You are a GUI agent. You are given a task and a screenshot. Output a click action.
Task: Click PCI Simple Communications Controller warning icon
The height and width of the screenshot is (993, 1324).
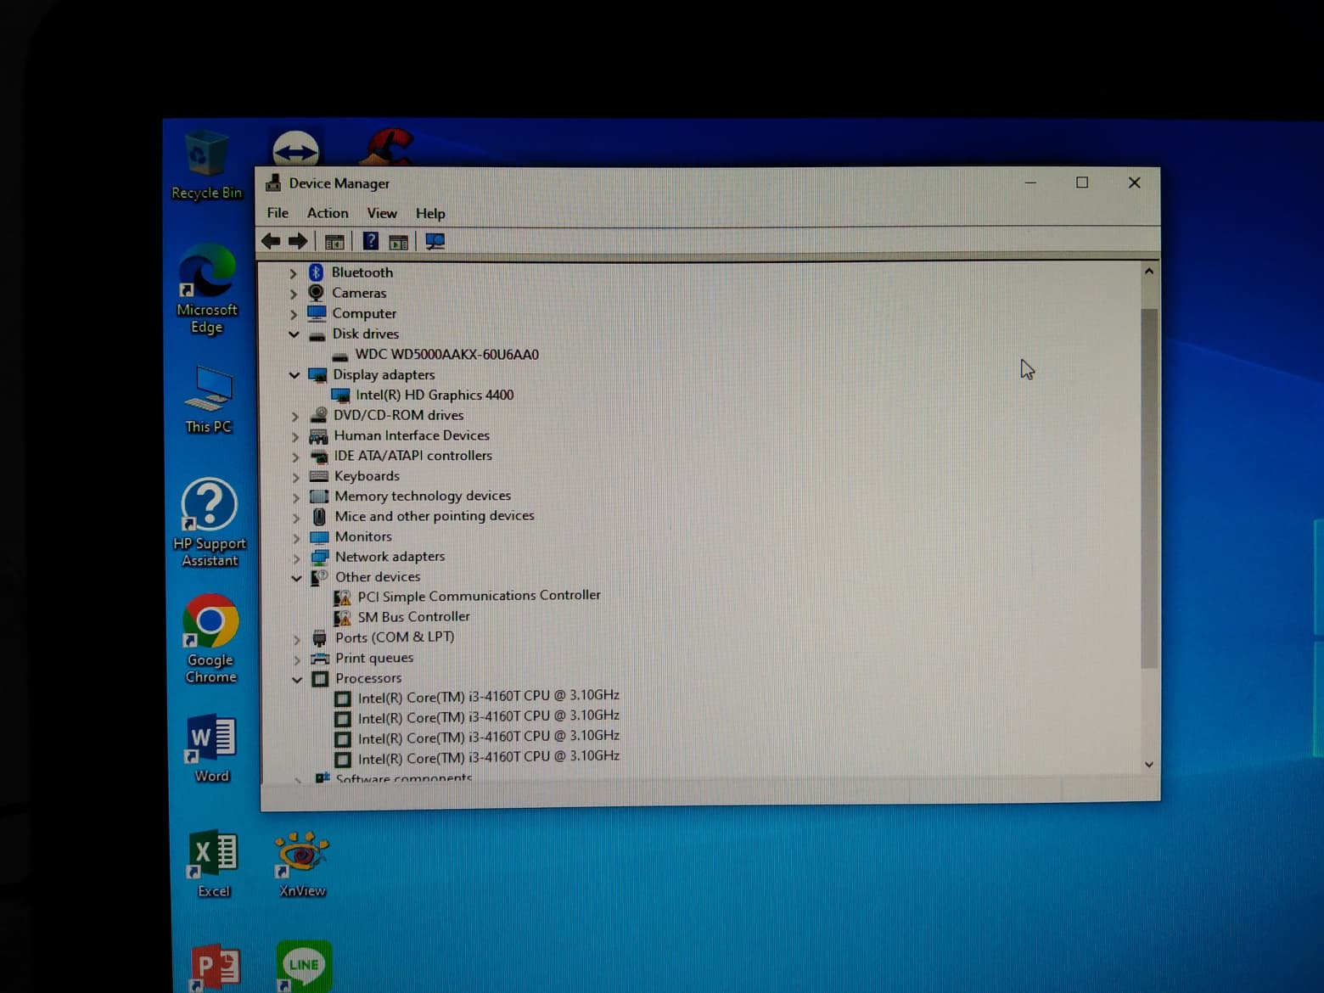(342, 597)
